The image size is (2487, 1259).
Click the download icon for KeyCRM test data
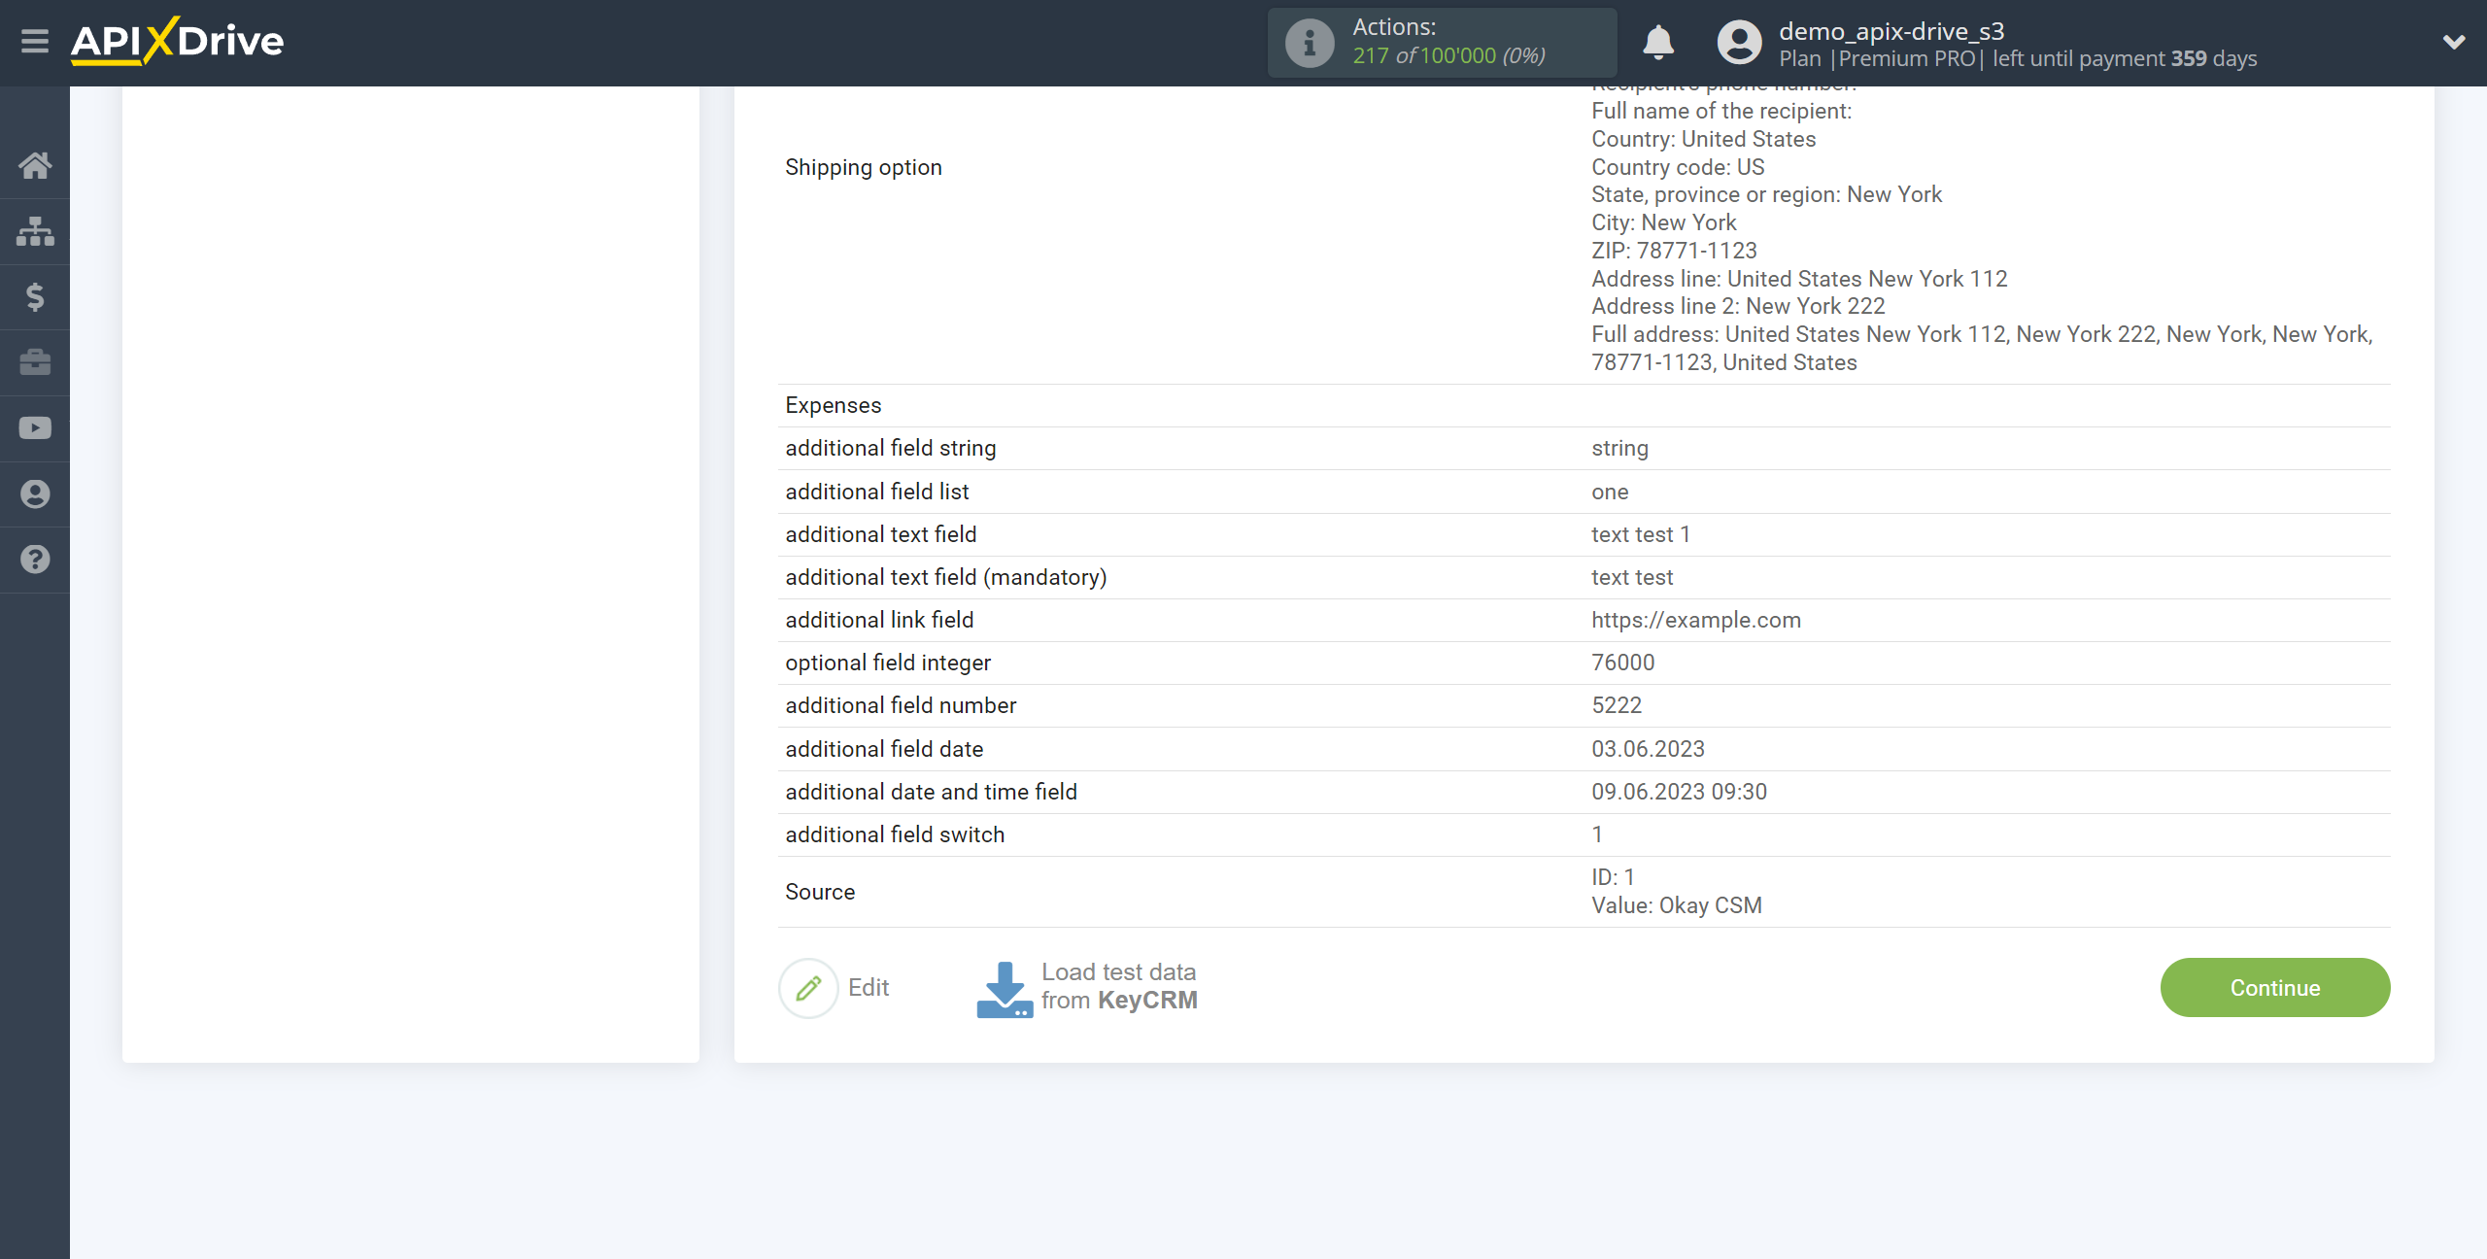pos(1004,989)
